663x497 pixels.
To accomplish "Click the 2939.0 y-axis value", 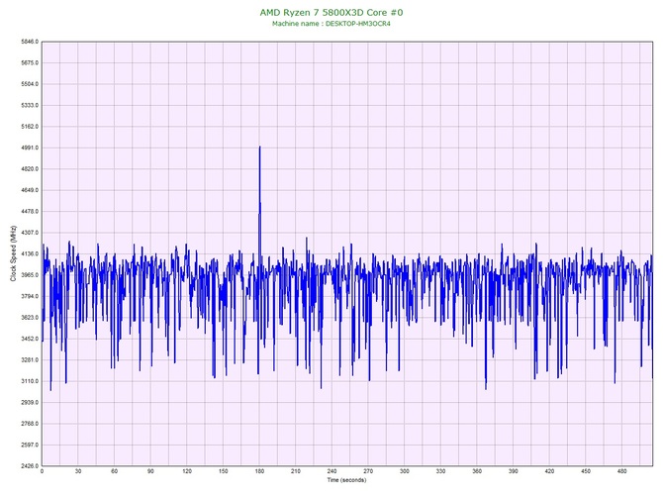I will click(30, 402).
